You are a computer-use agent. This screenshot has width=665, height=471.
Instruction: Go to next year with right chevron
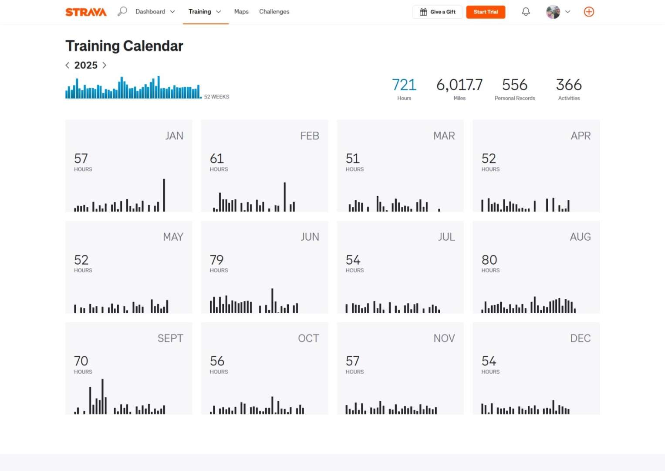point(104,65)
